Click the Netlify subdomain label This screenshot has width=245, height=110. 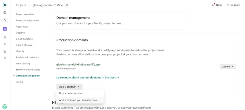66,69
